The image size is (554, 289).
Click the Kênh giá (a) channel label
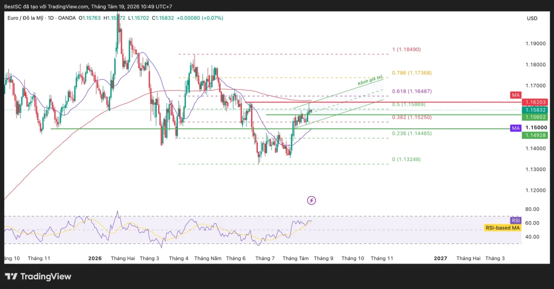point(370,80)
